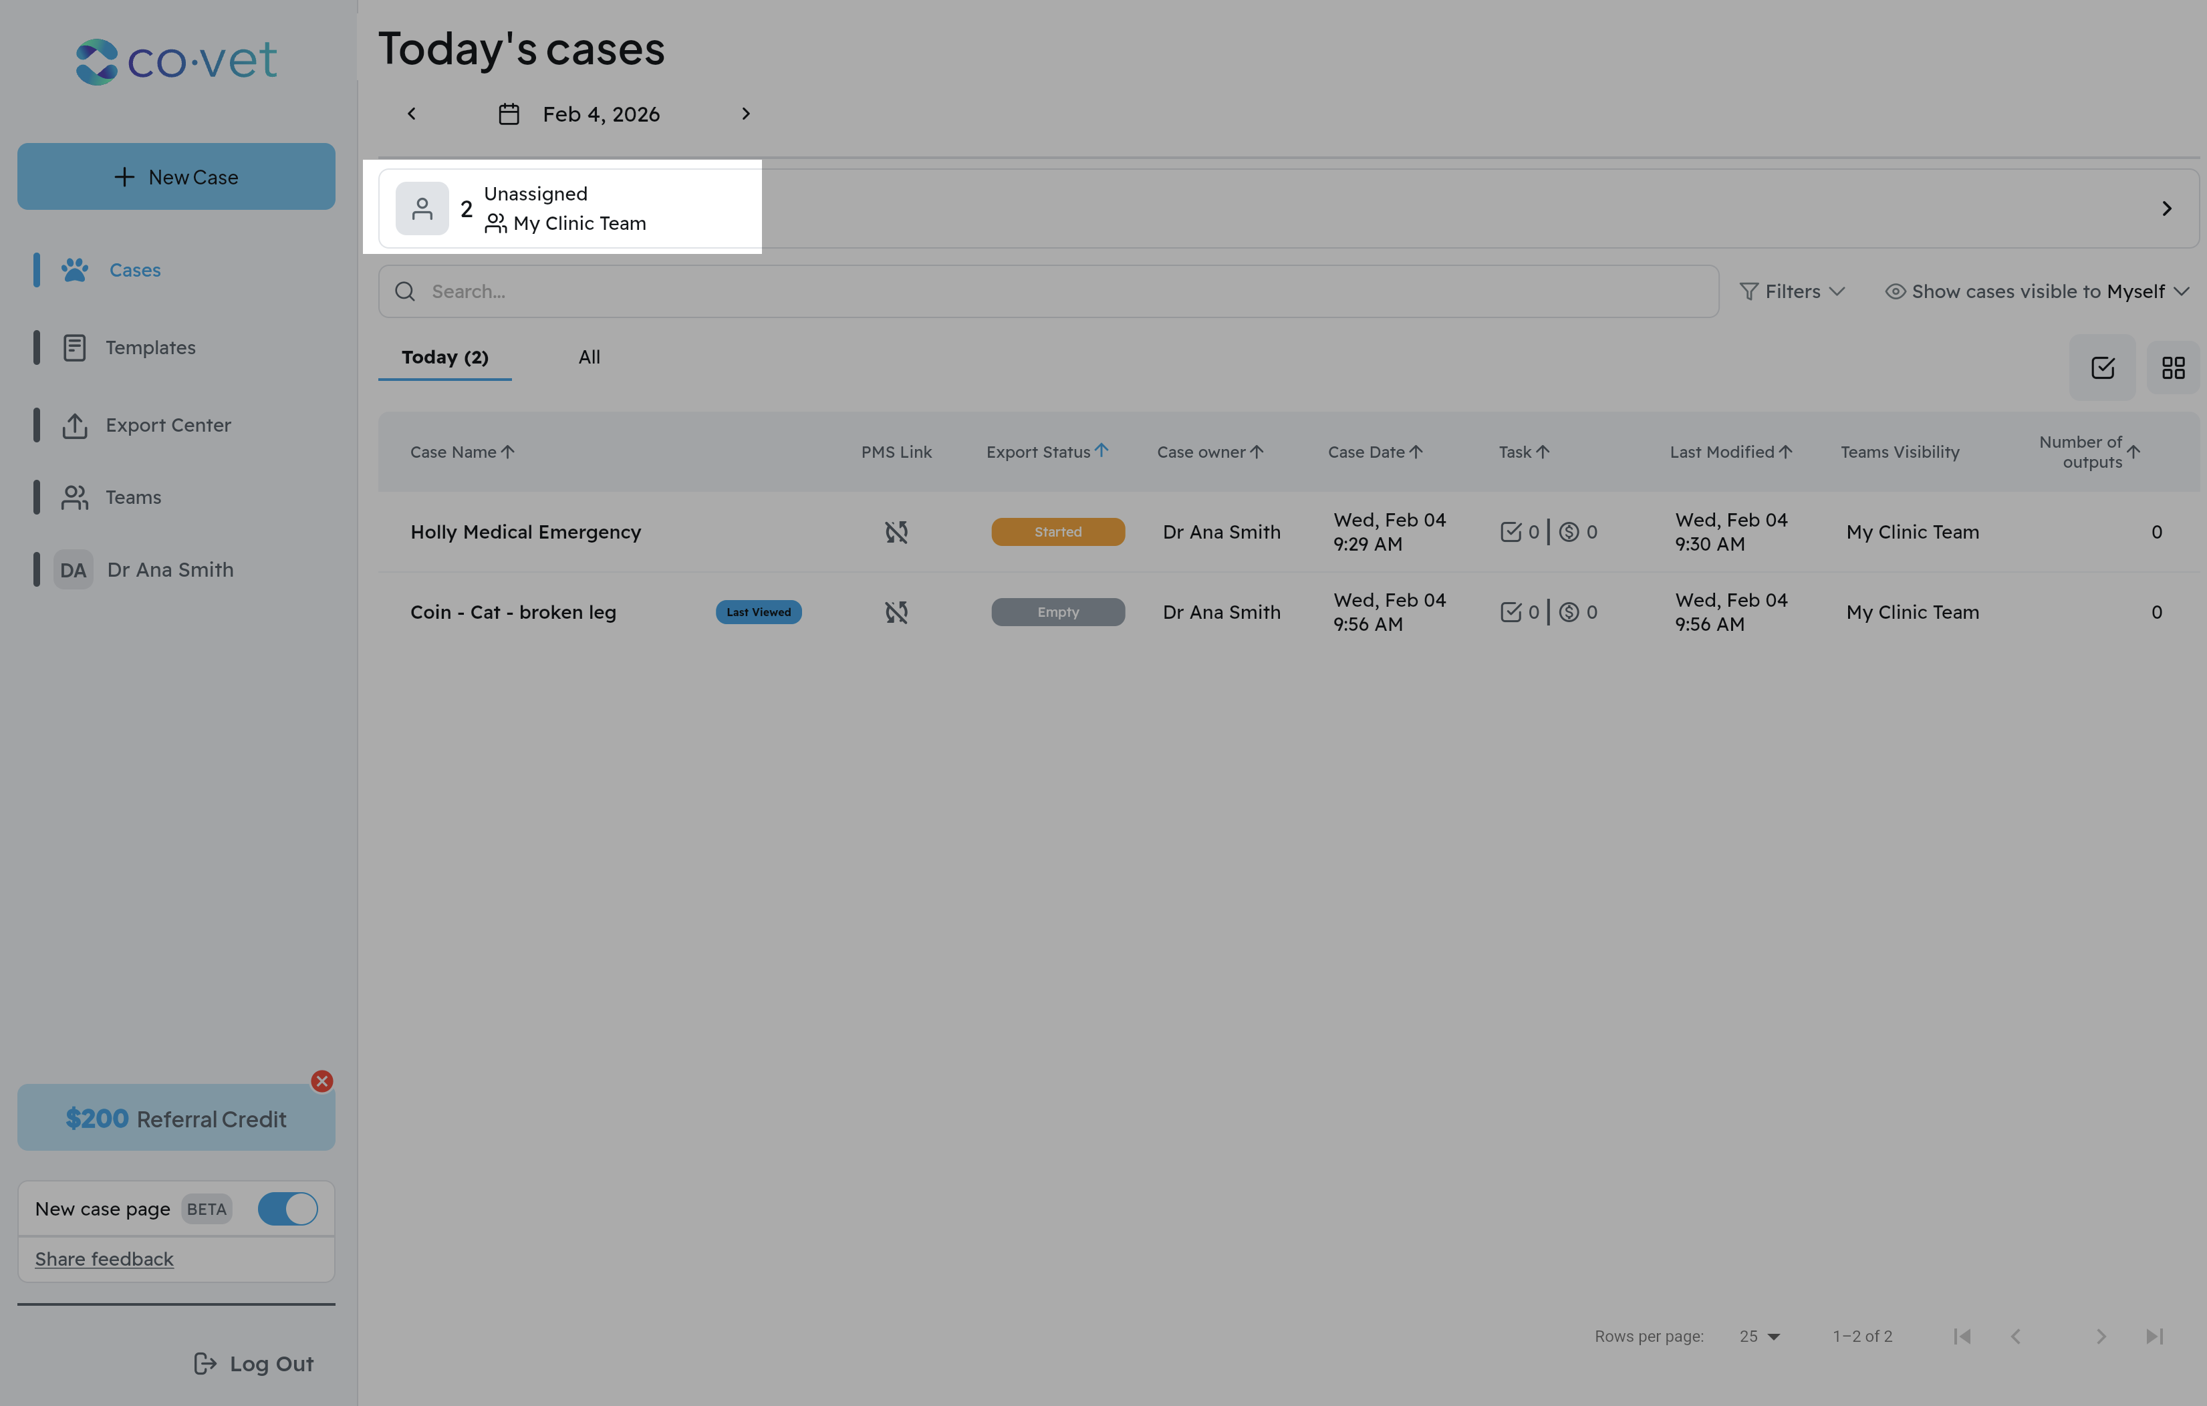Click the New Case button
Image resolution: width=2207 pixels, height=1406 pixels.
coord(176,177)
